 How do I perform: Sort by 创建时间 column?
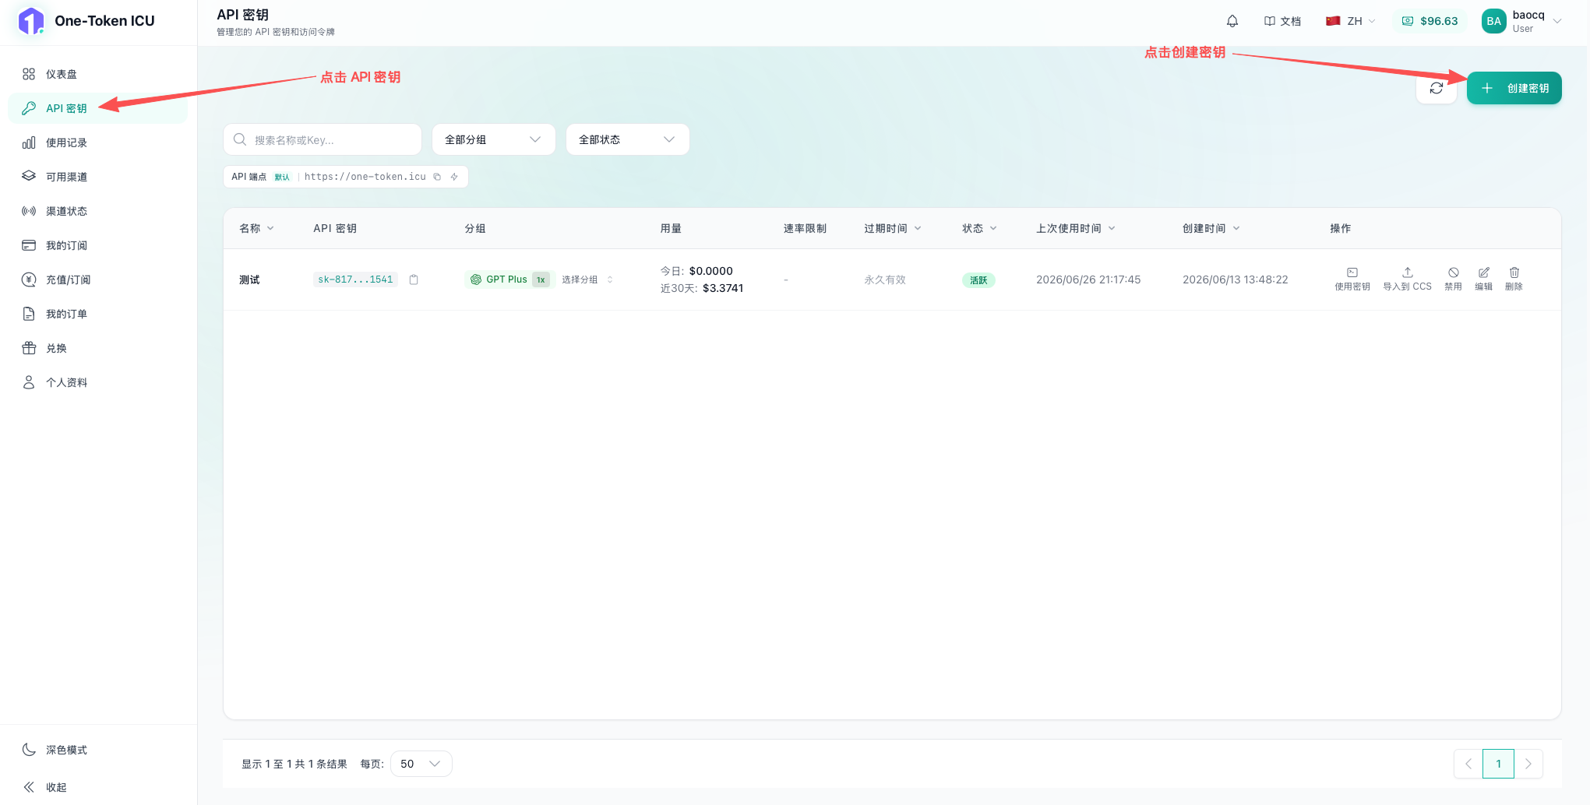coord(1211,228)
